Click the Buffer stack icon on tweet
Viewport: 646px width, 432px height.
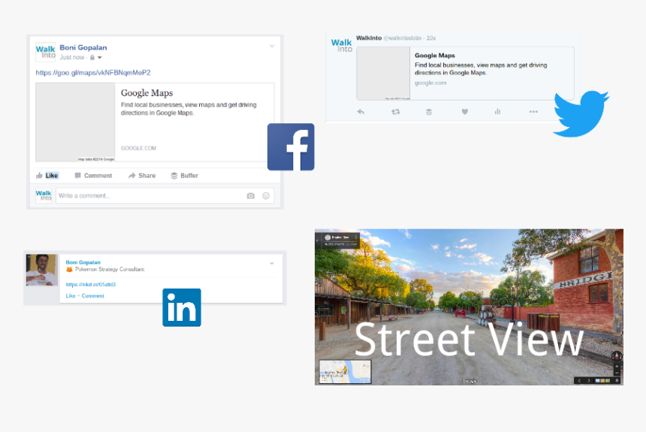tap(429, 112)
